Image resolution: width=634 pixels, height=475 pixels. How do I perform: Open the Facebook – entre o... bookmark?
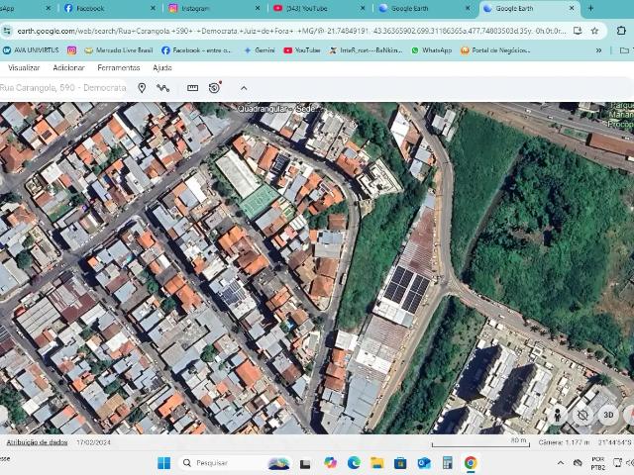pos(196,50)
